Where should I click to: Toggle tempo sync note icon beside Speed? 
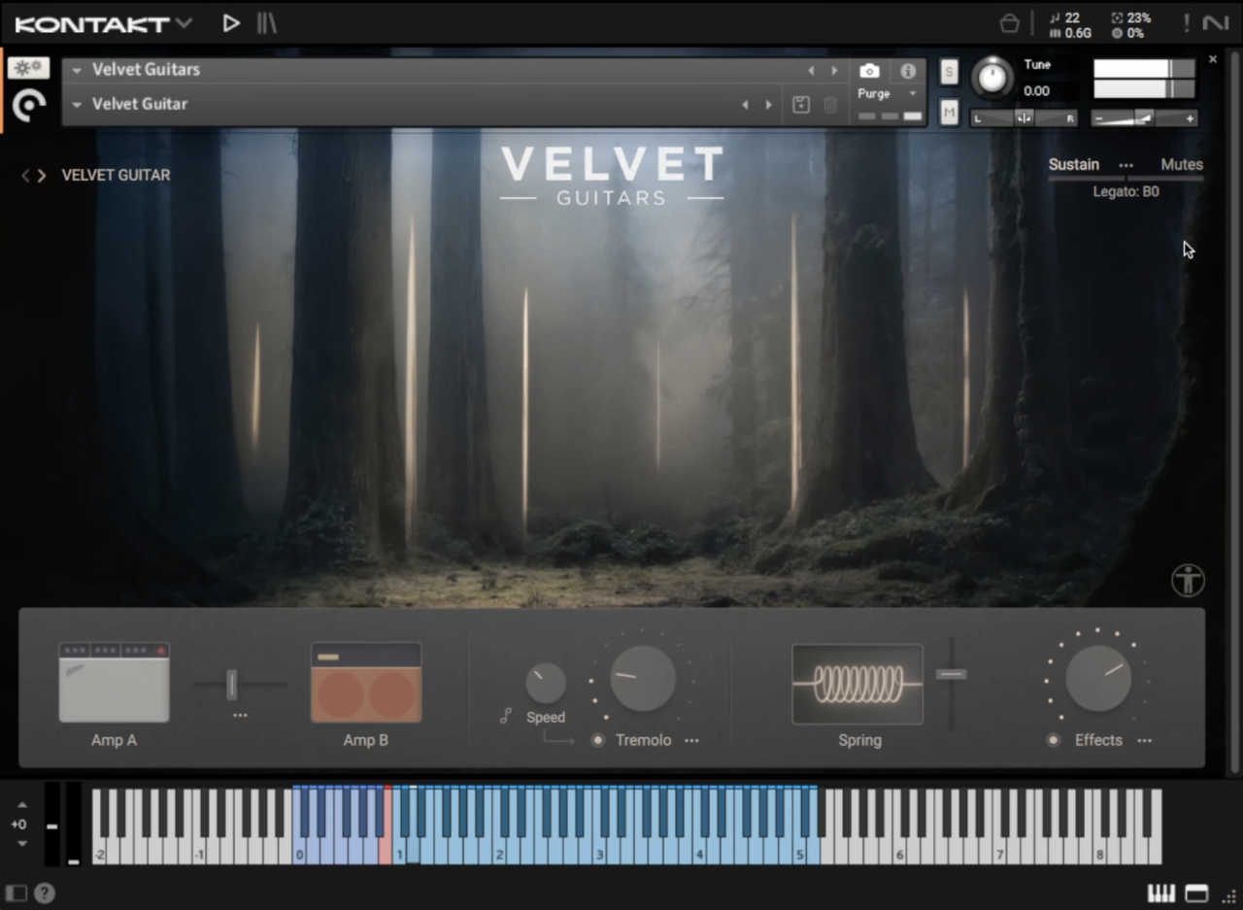[x=506, y=717]
